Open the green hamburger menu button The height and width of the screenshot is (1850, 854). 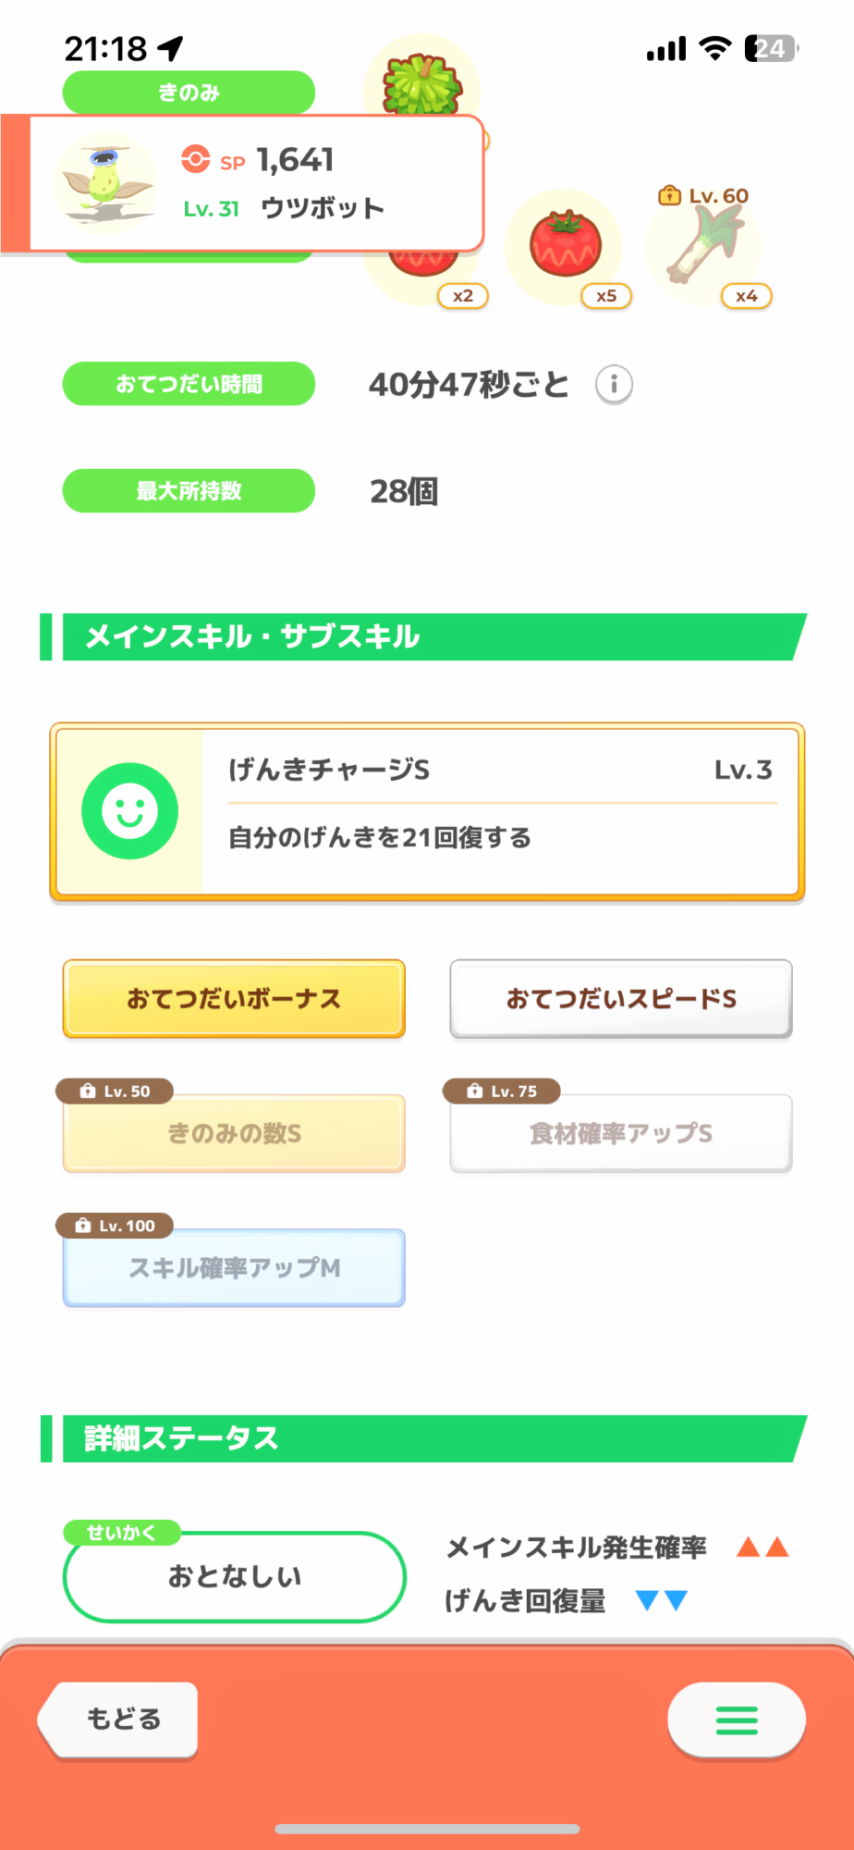click(737, 1720)
